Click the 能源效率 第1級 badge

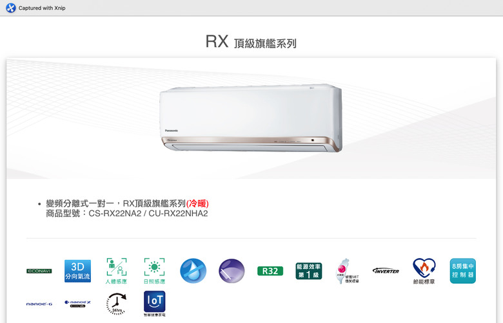309,271
